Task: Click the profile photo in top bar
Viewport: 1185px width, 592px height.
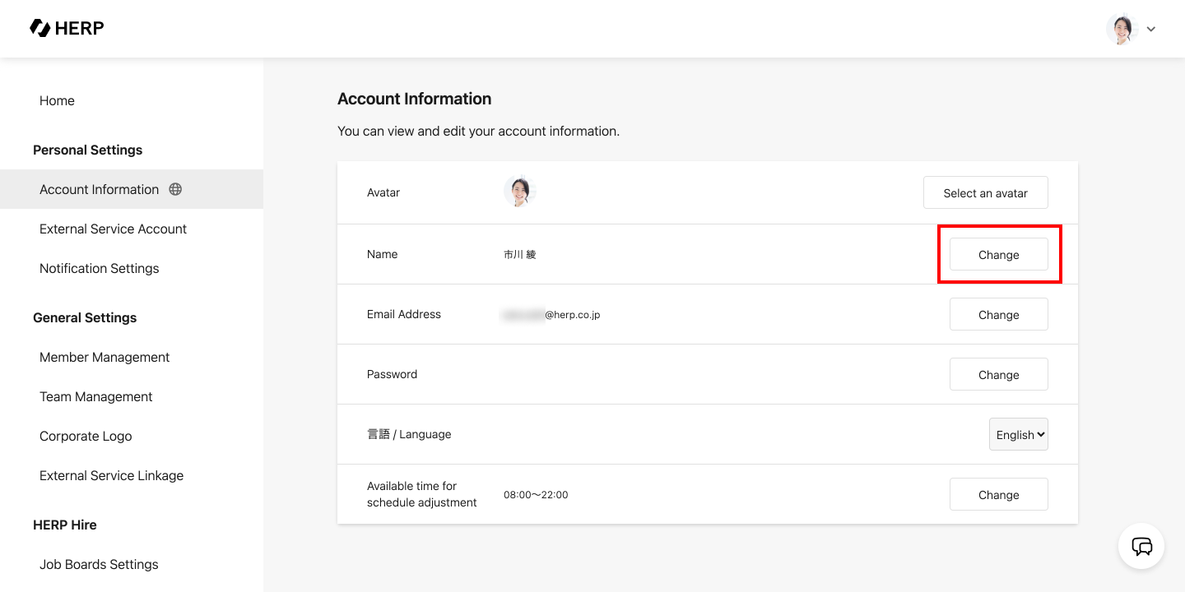Action: (x=1121, y=29)
